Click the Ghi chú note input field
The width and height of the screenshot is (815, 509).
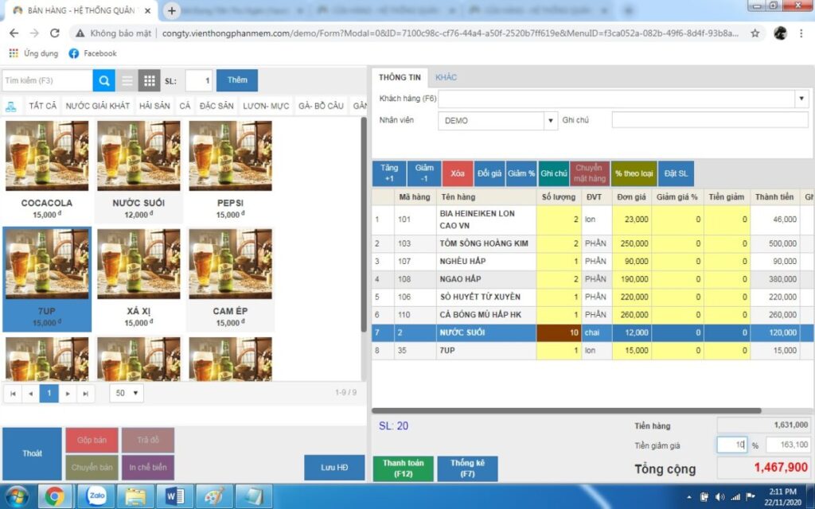tap(710, 120)
